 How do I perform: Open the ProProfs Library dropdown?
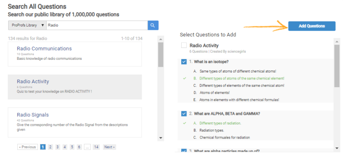click(27, 25)
